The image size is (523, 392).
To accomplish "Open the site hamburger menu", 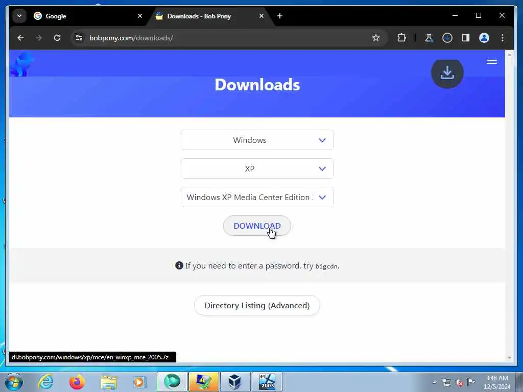I will 492,62.
